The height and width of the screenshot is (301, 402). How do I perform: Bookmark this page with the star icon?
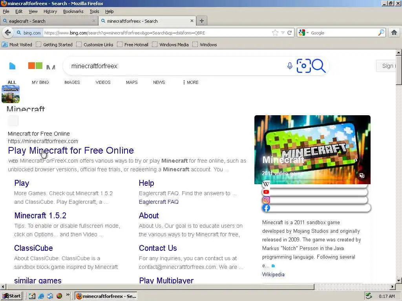pos(275,33)
